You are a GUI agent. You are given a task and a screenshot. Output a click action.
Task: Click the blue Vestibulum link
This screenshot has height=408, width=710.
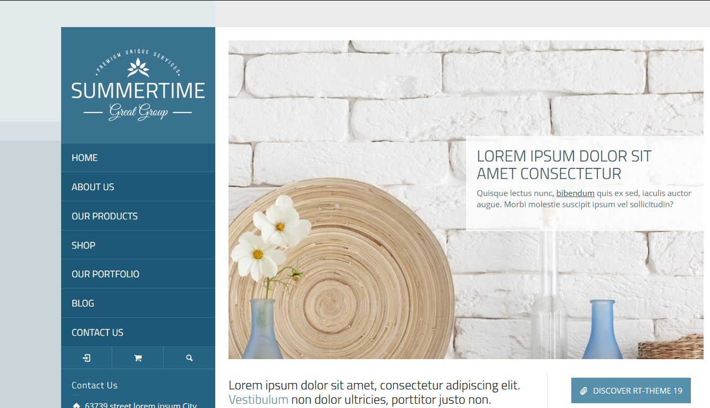(258, 399)
